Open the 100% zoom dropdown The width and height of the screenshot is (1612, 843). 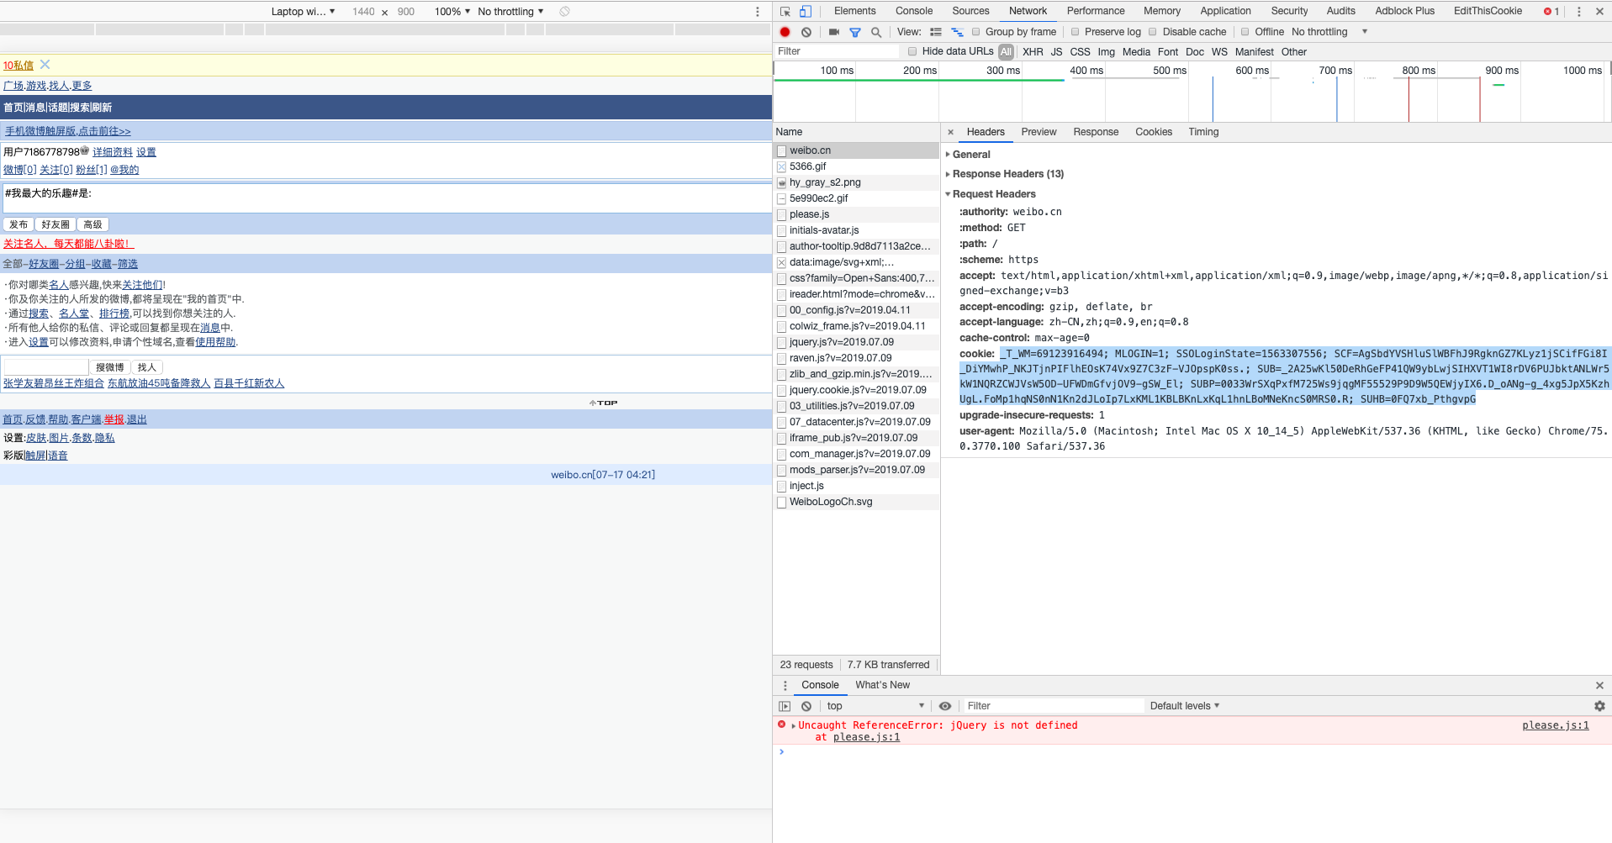452,12
